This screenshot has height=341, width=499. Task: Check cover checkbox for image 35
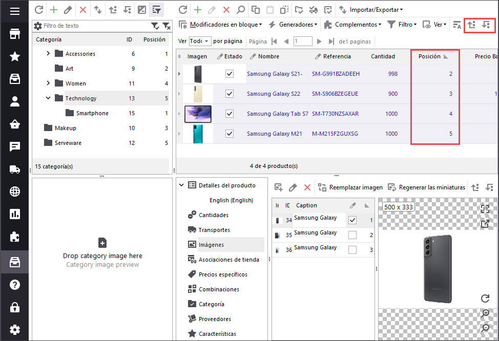point(352,235)
